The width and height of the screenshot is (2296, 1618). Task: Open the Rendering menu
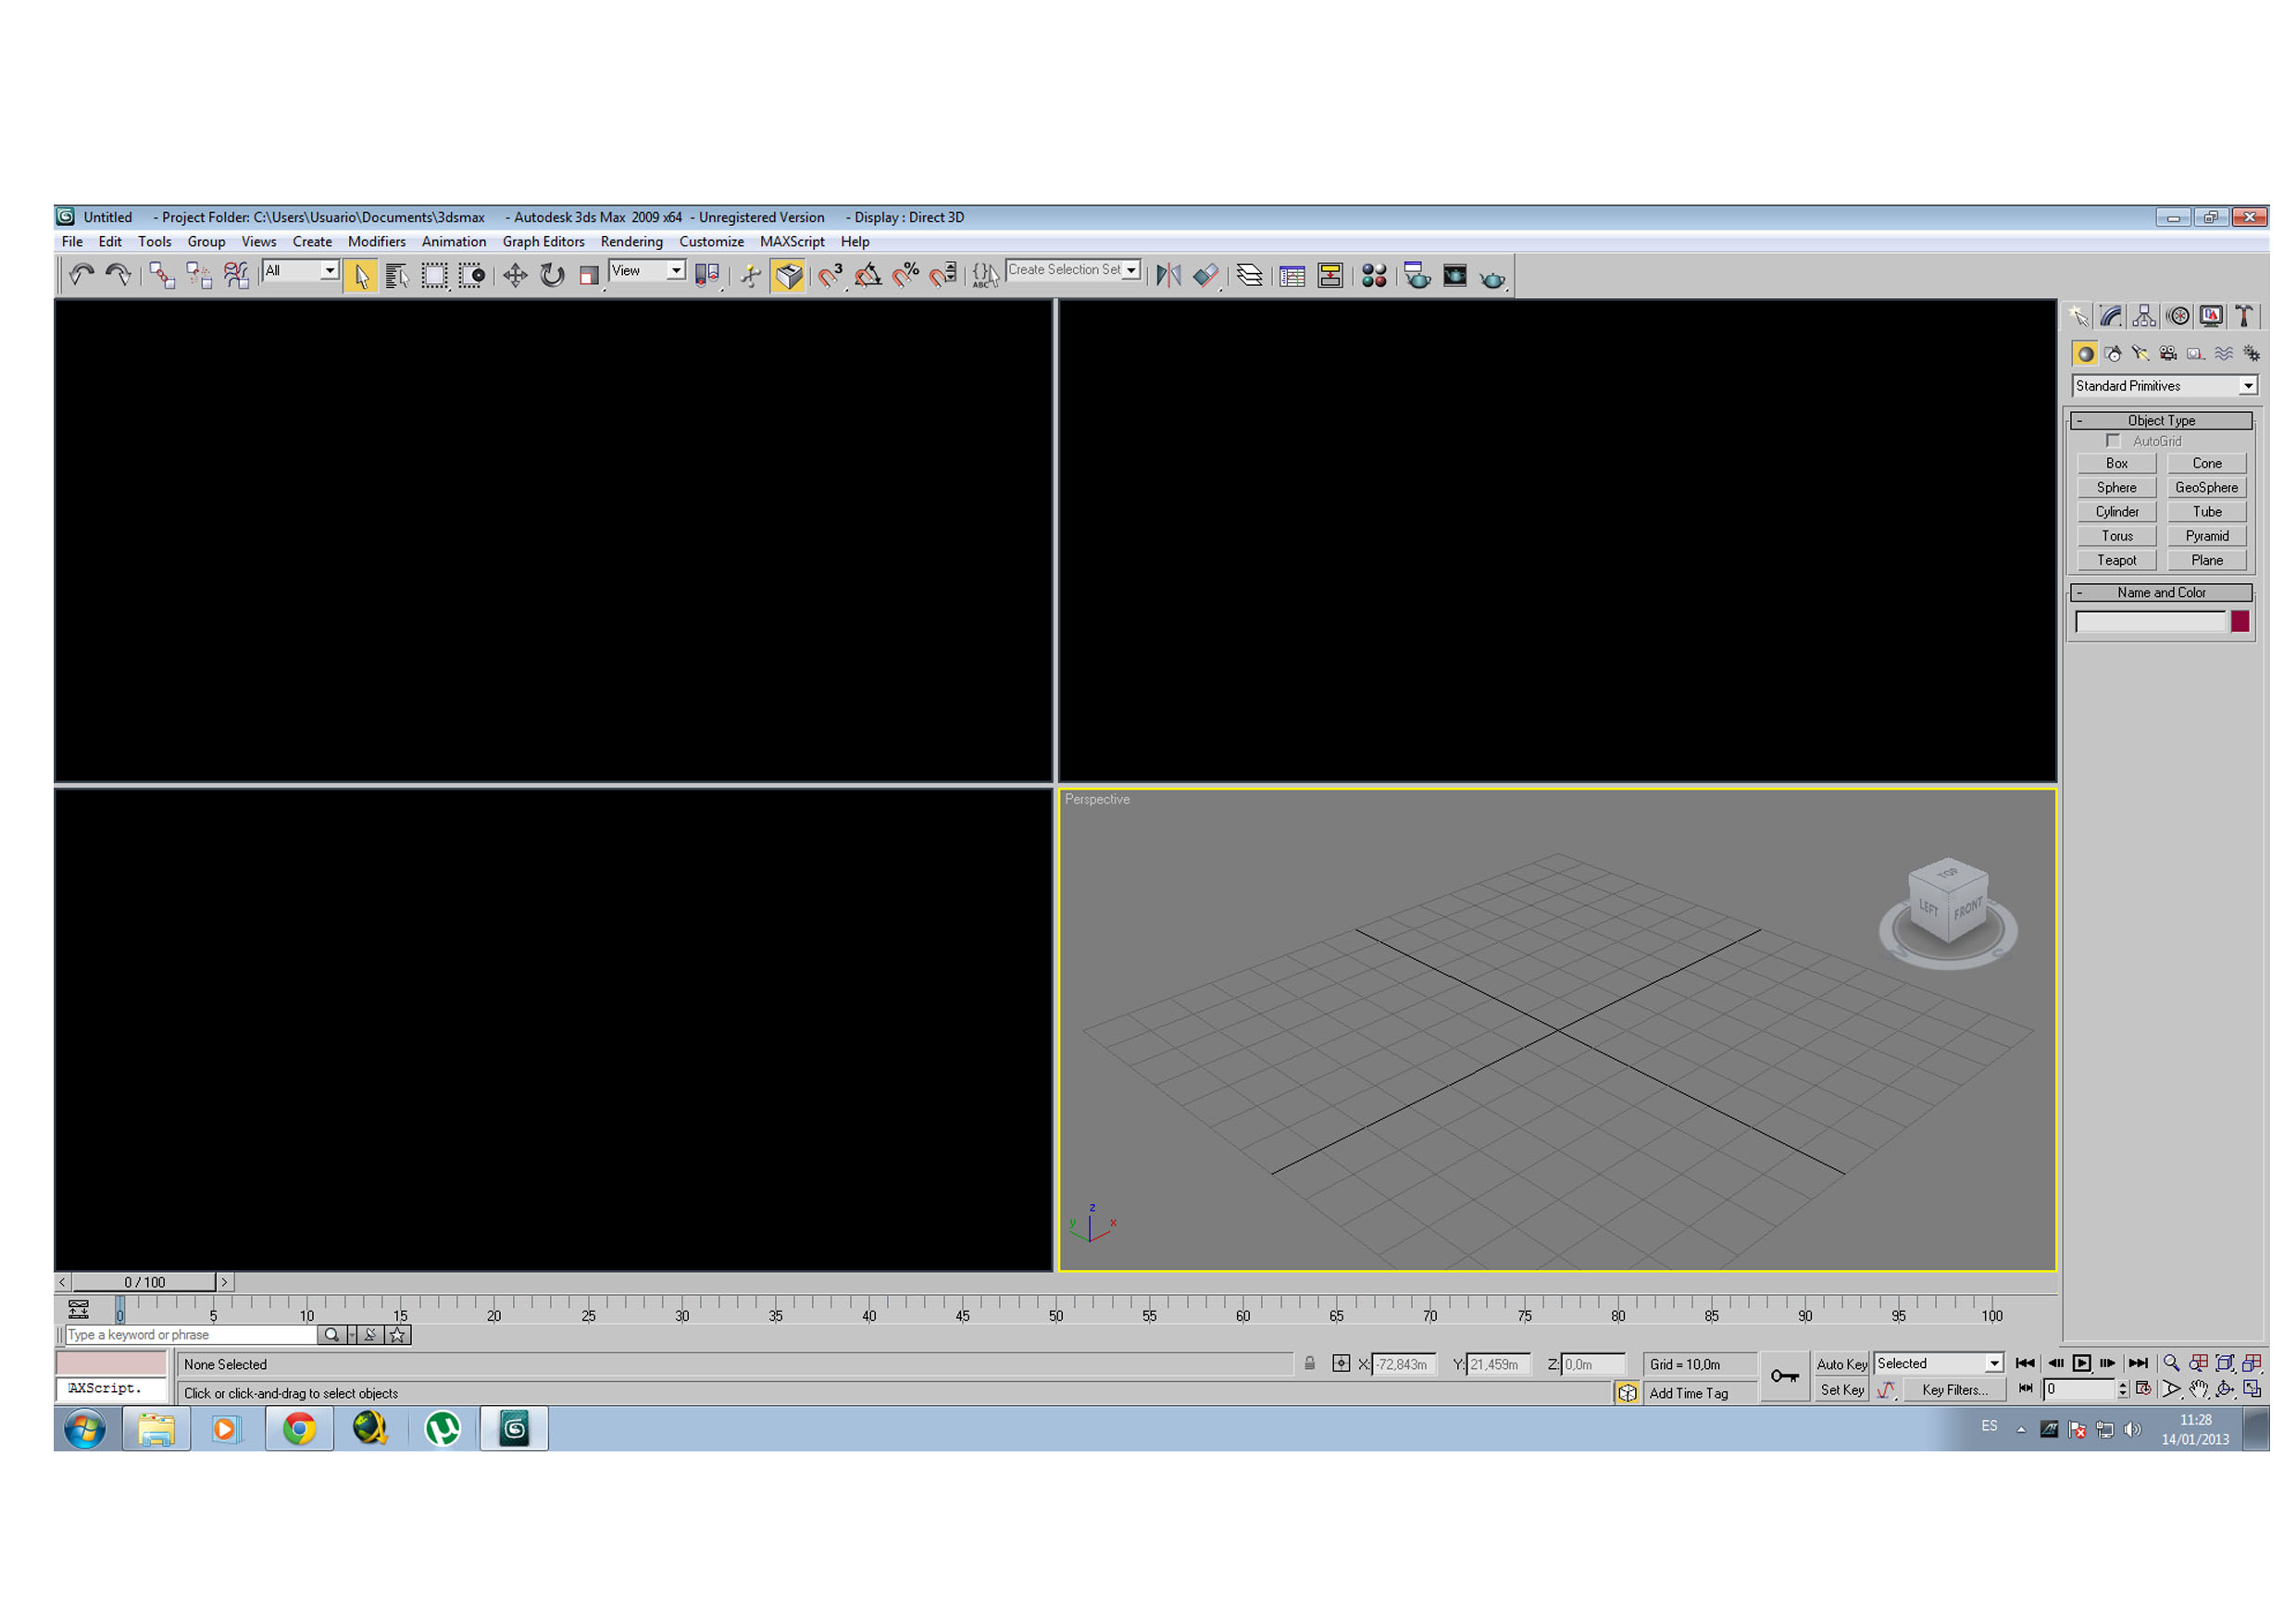point(631,242)
